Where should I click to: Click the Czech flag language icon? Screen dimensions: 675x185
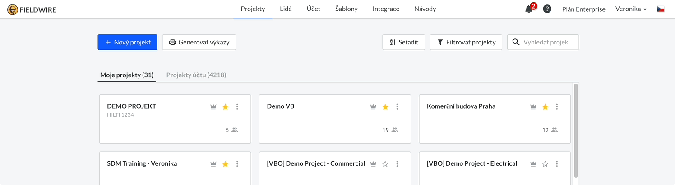661,9
